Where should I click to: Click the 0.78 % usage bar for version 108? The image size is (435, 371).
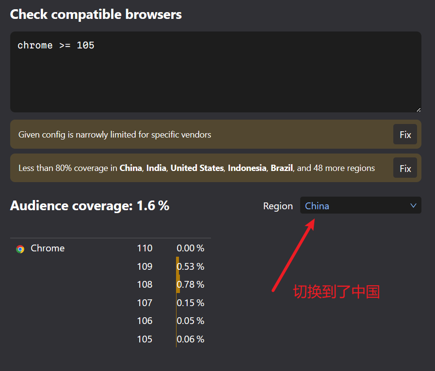(178, 284)
